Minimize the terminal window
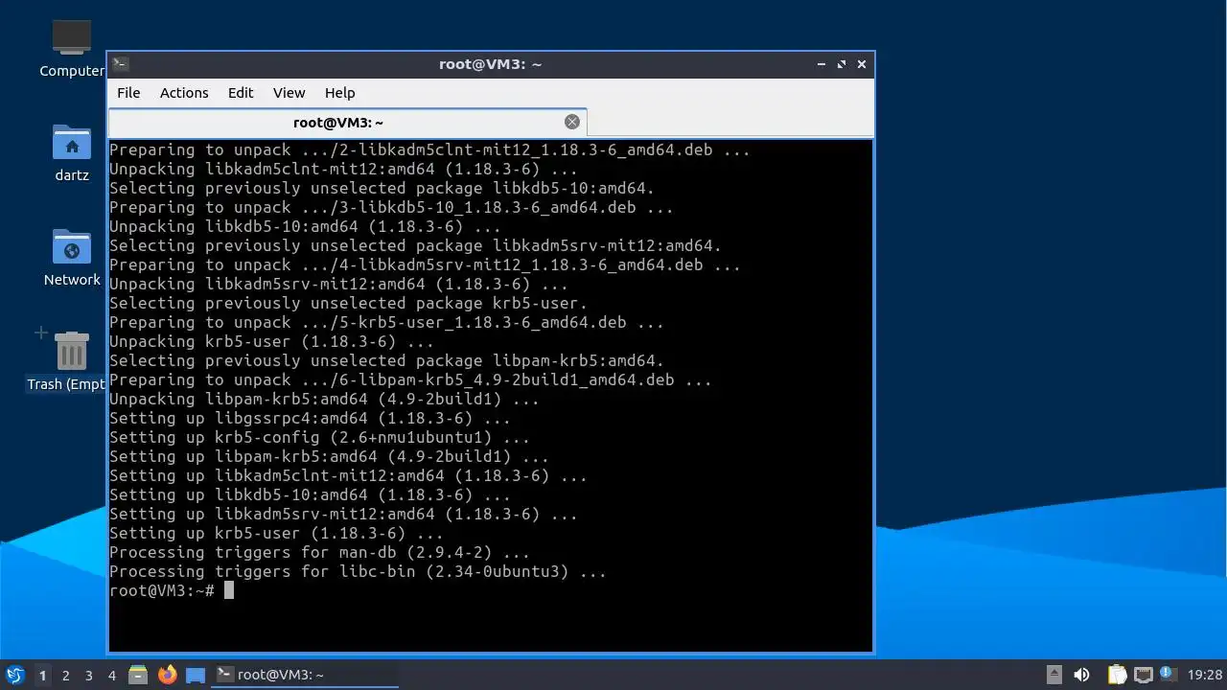Screen dimensions: 1227x690 tap(822, 64)
